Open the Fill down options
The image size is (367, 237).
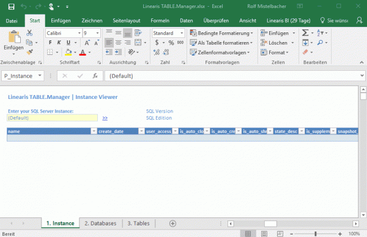click(x=305, y=43)
